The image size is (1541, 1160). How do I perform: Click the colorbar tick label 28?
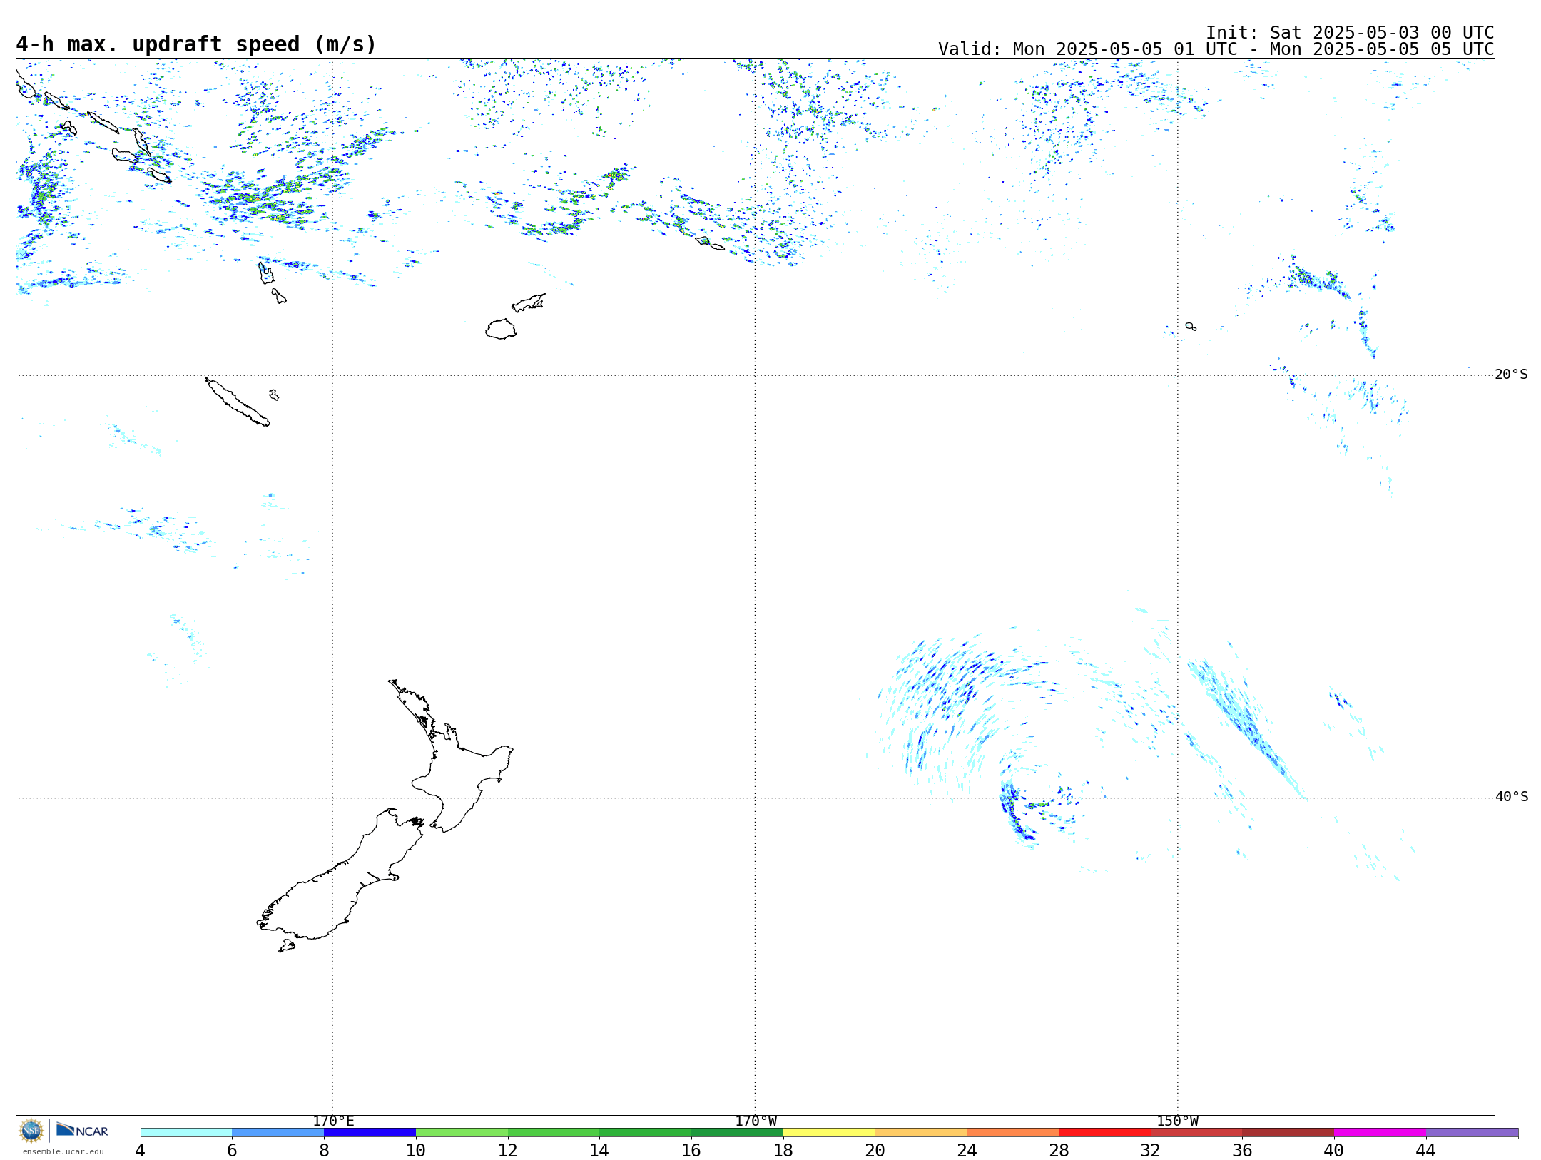(1059, 1151)
